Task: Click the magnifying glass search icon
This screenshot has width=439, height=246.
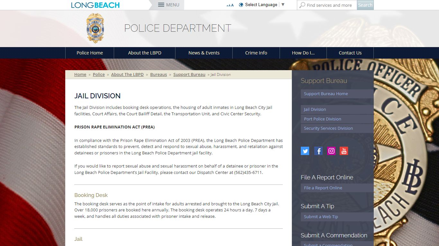Action: click(301, 5)
